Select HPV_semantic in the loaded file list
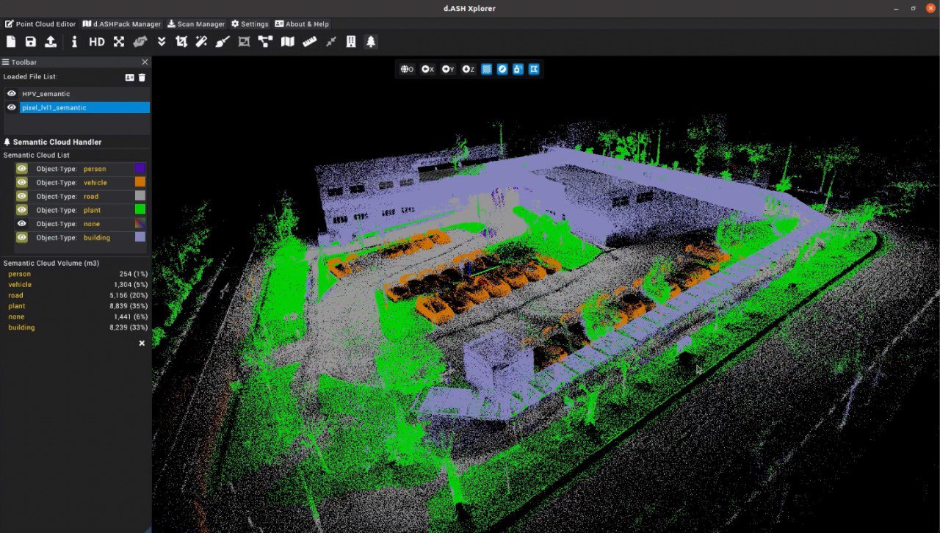The height and width of the screenshot is (533, 940). coord(84,94)
